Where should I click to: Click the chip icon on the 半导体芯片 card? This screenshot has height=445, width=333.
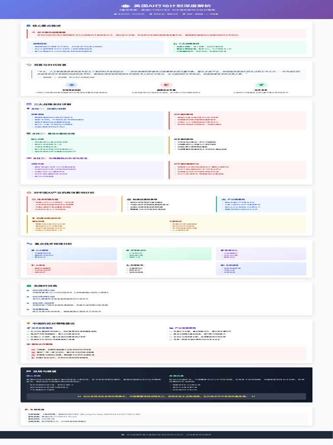tap(127, 250)
